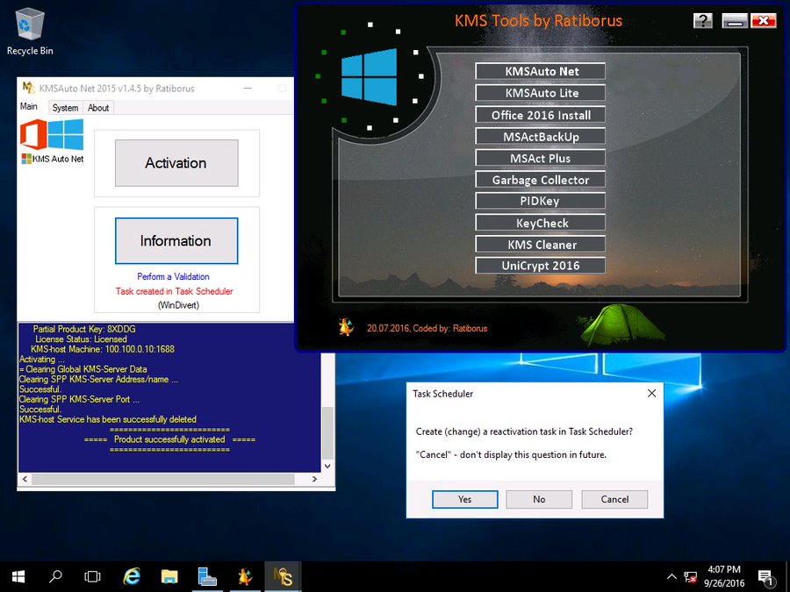
Task: Select the KMS Tools icon on the taskbar
Action: point(283,576)
